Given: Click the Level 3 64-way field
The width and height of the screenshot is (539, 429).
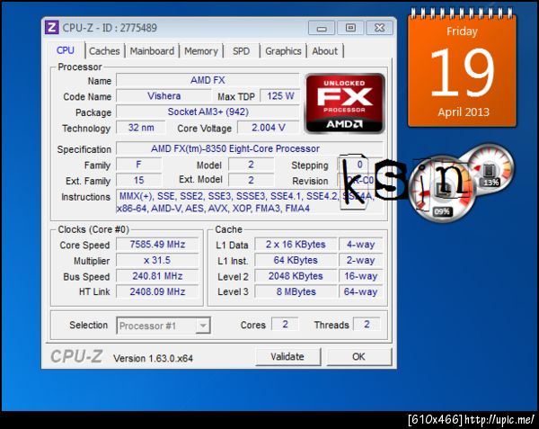Looking at the screenshot, I should [360, 291].
